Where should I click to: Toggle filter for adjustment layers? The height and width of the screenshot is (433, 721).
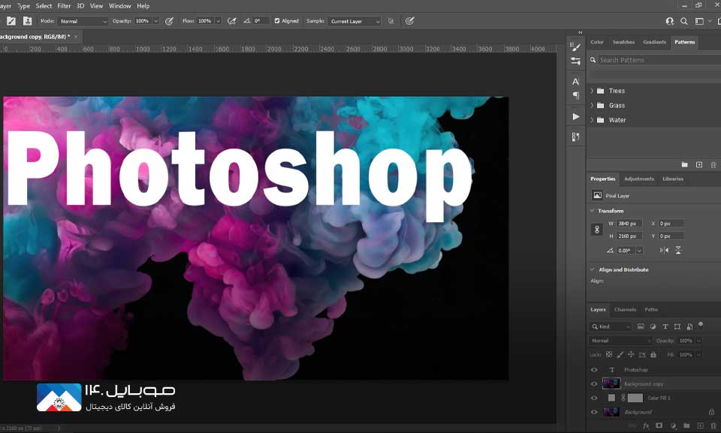coord(653,326)
